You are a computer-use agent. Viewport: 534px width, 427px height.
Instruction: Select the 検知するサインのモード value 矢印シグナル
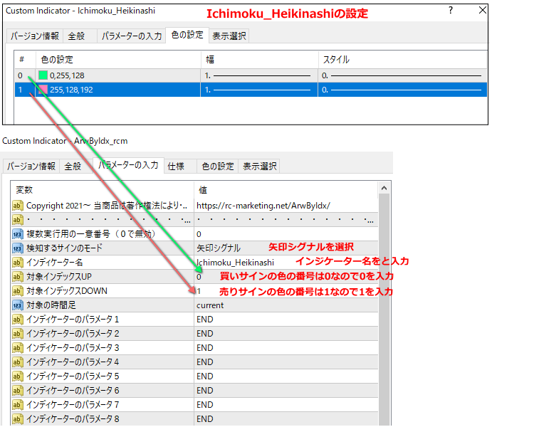tap(219, 248)
